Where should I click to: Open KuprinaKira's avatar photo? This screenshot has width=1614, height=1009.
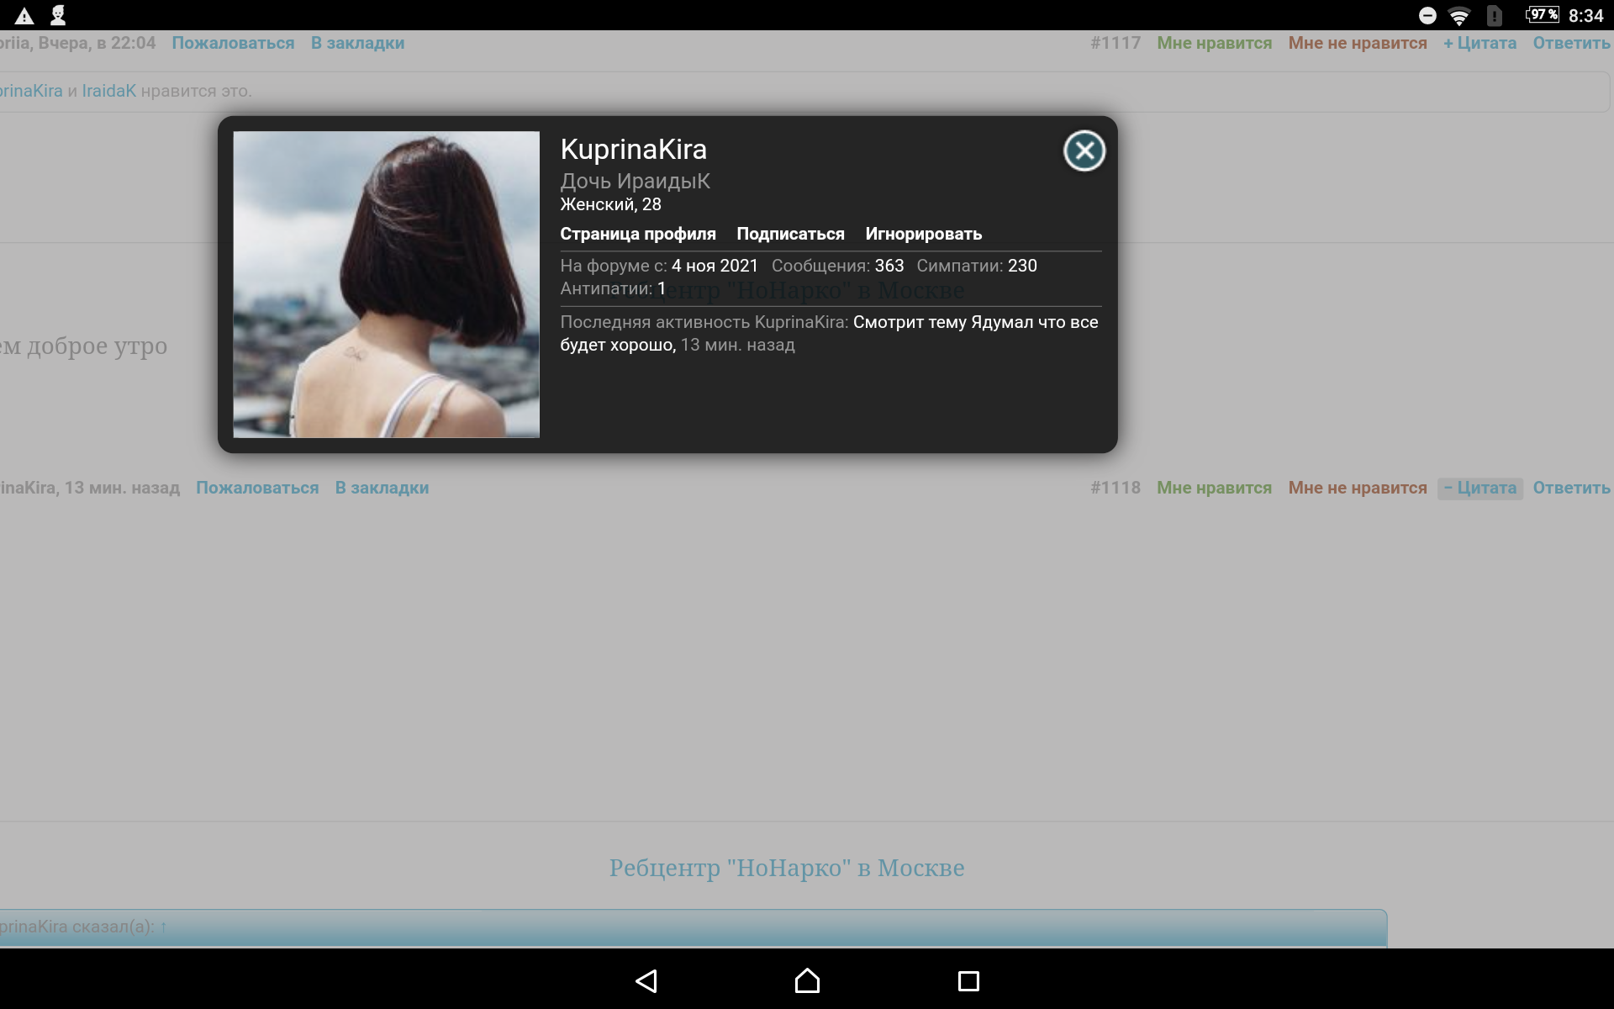[x=386, y=284]
